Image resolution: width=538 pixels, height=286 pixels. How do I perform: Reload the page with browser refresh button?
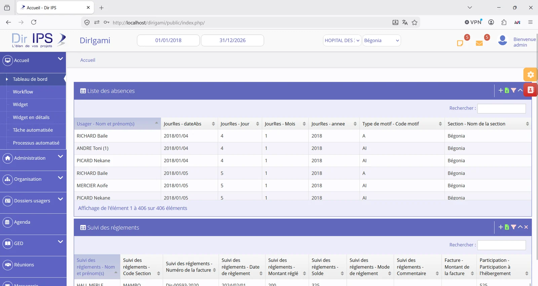pyautogui.click(x=34, y=22)
